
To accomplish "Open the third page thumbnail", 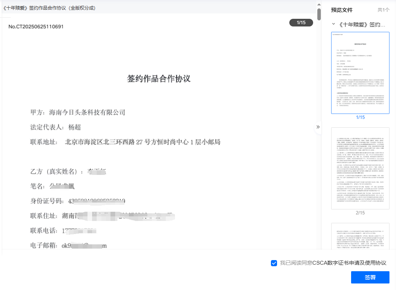I will (x=360, y=236).
